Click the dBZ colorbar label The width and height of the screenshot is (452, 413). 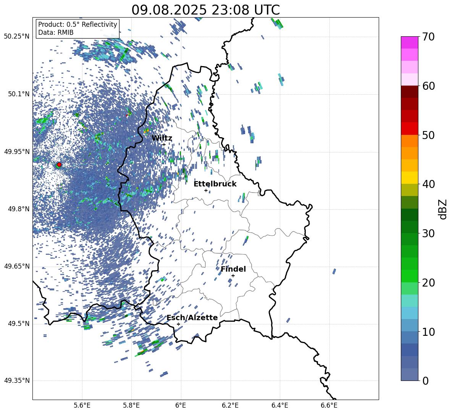click(443, 209)
